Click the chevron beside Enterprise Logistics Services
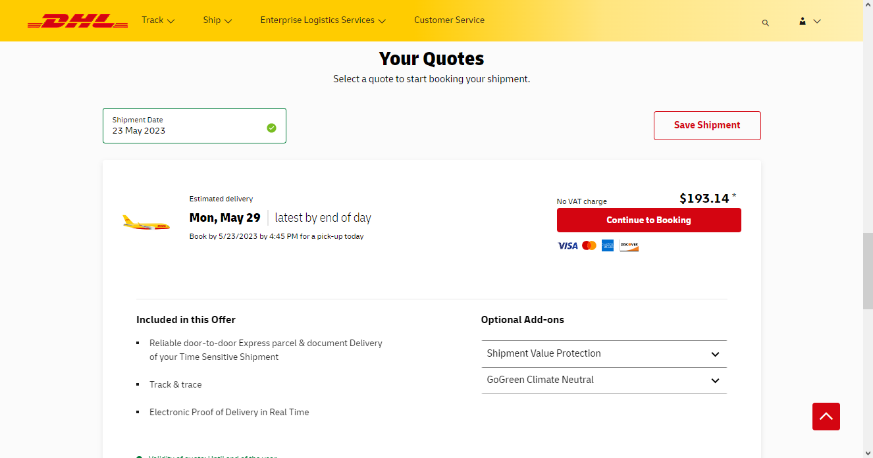The height and width of the screenshot is (458, 873). tap(382, 21)
